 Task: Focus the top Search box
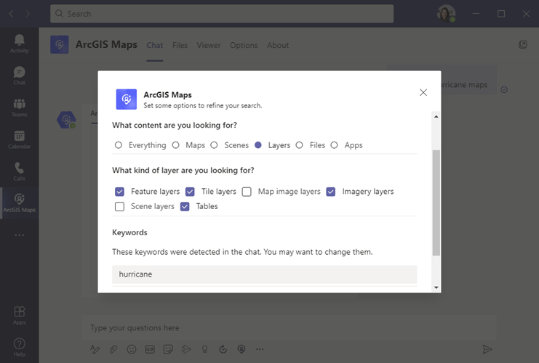tap(222, 14)
